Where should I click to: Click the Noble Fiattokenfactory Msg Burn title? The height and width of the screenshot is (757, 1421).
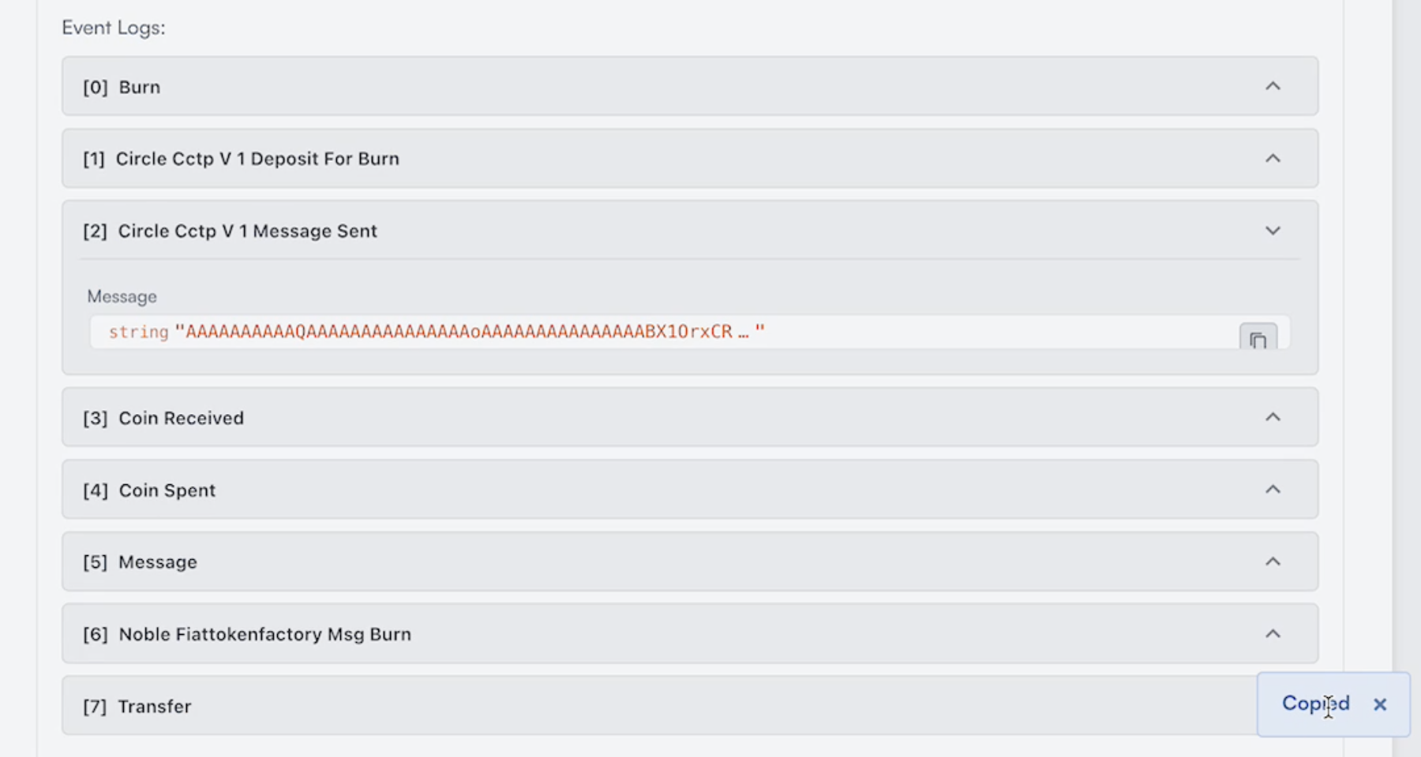264,635
